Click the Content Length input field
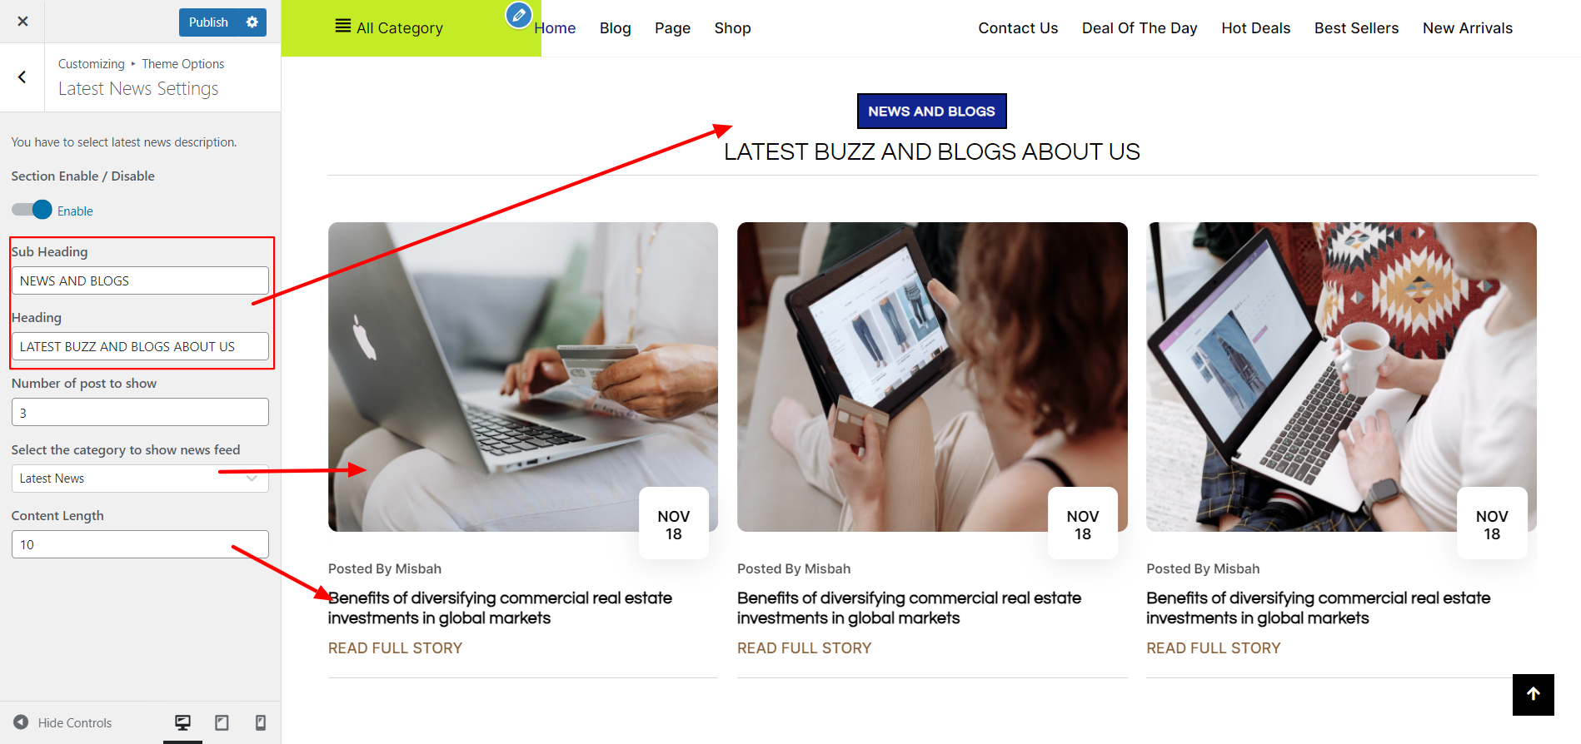The width and height of the screenshot is (1581, 744). (140, 544)
